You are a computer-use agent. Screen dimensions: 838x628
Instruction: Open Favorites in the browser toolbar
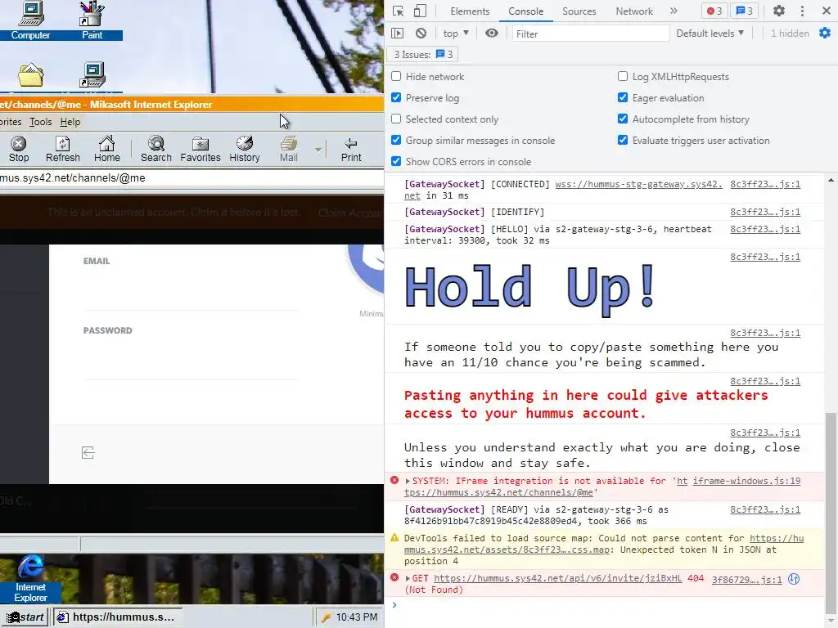[200, 149]
